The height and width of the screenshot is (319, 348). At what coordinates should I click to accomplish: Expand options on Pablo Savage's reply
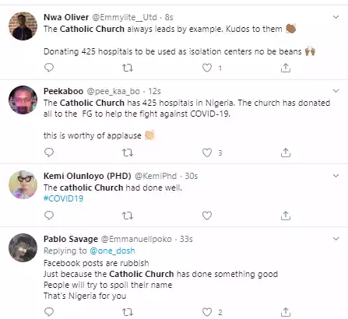(x=336, y=239)
